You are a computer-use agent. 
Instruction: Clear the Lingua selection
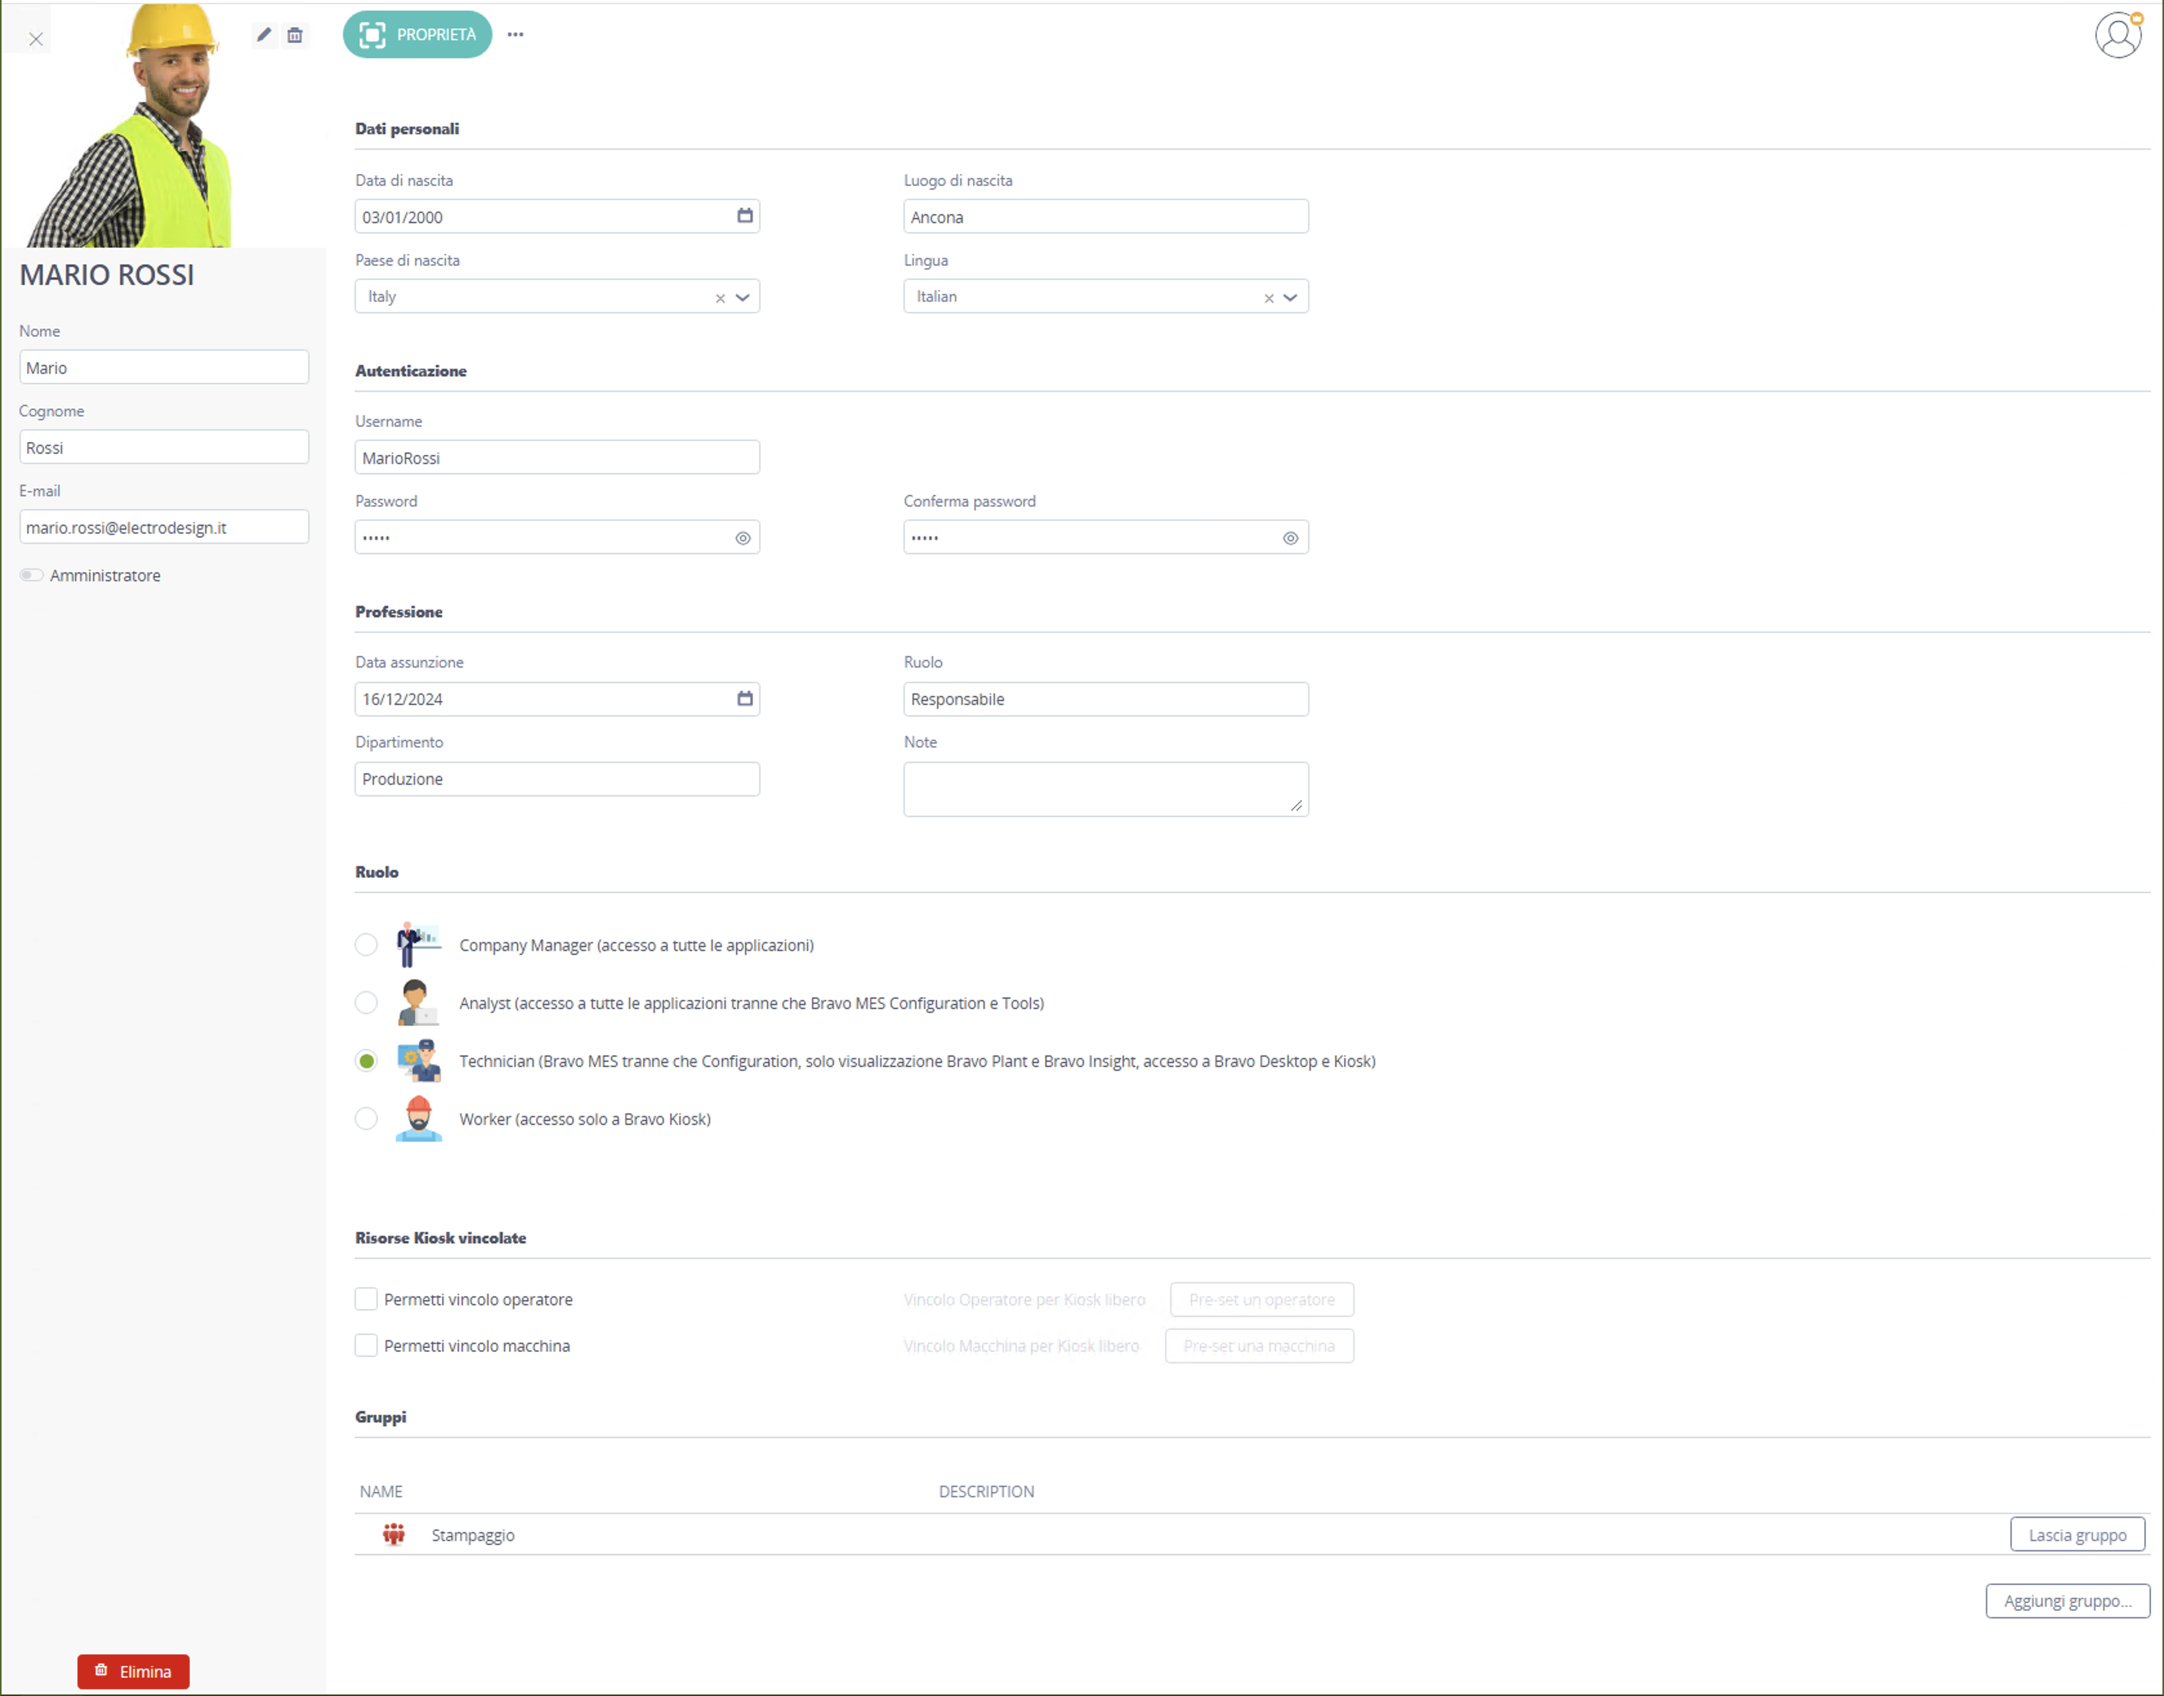1268,298
